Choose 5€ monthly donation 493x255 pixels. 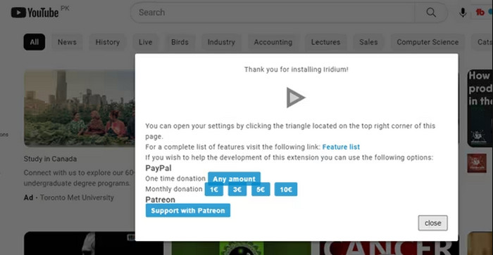point(261,190)
